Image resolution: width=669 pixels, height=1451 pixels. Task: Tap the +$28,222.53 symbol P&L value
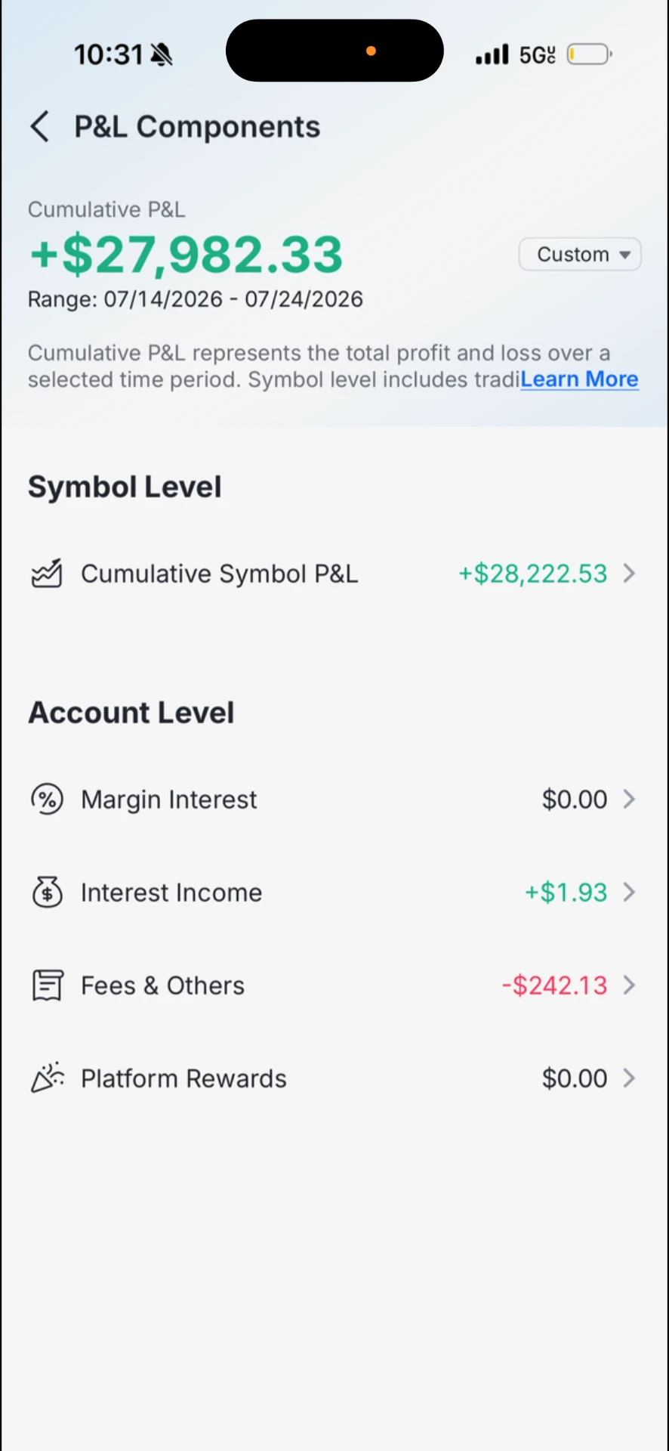[533, 574]
